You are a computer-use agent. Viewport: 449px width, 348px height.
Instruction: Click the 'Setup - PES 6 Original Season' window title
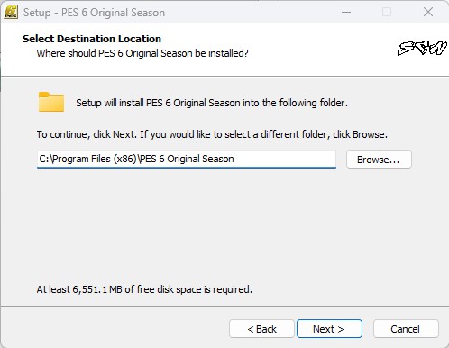click(x=94, y=13)
